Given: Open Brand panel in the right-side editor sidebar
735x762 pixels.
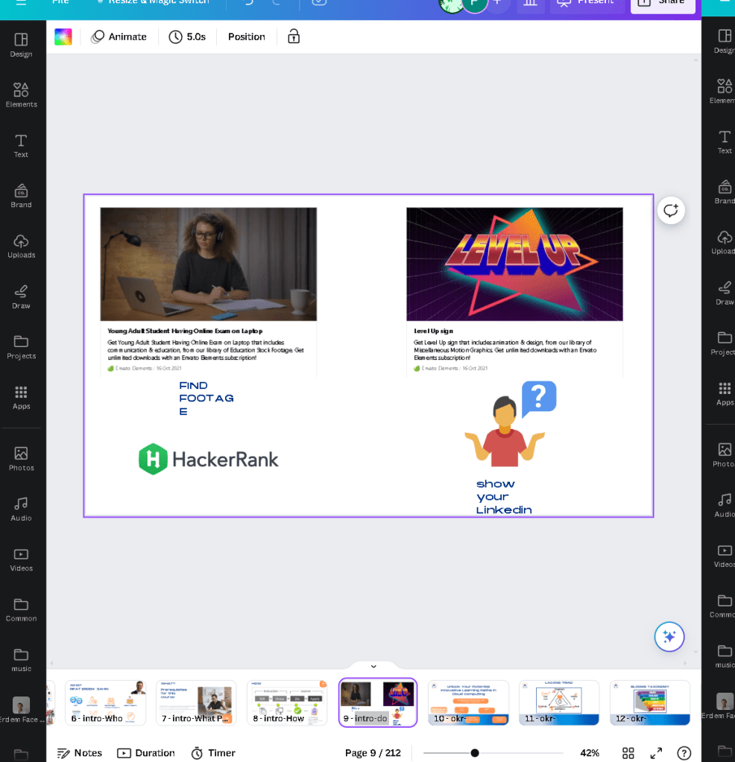Looking at the screenshot, I should 724,192.
